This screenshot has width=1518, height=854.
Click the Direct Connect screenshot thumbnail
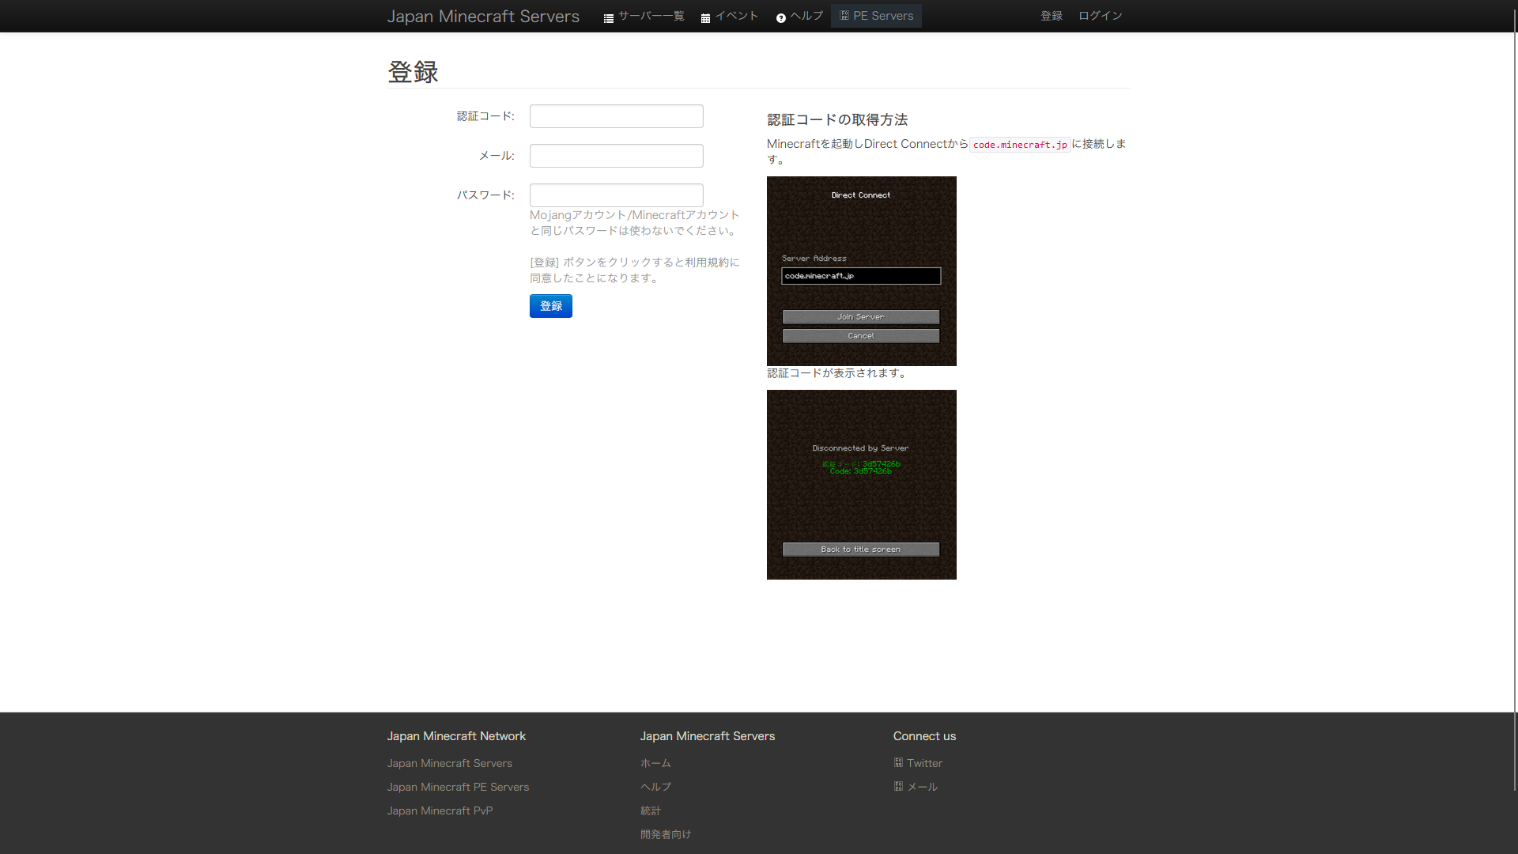click(861, 271)
